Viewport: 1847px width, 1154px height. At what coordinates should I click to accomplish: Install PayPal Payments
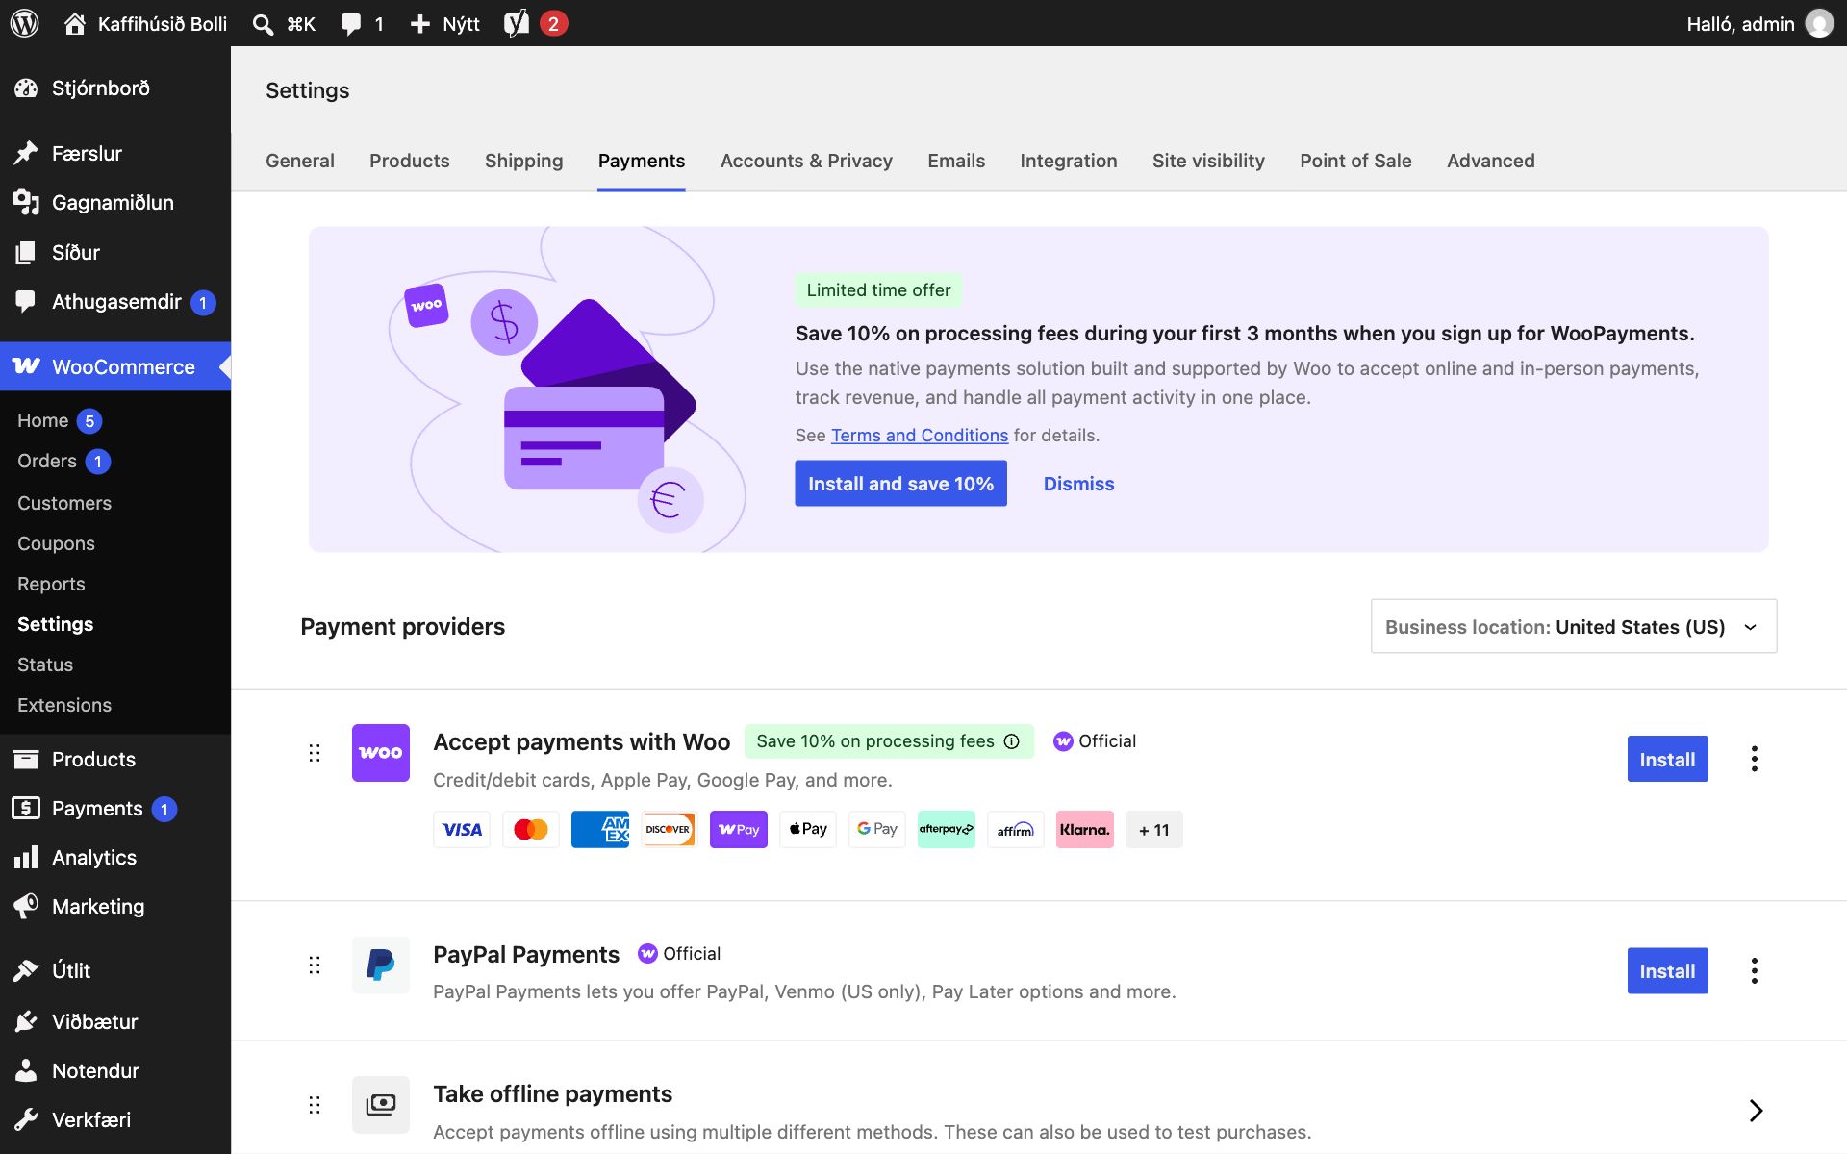(x=1668, y=970)
